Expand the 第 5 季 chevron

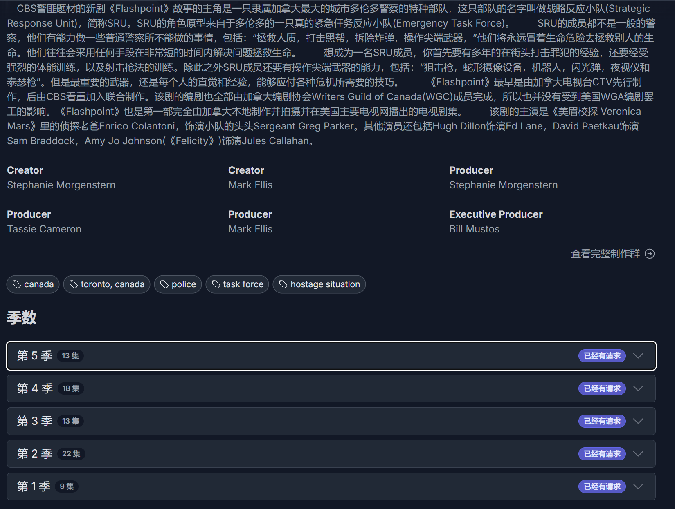tap(638, 356)
